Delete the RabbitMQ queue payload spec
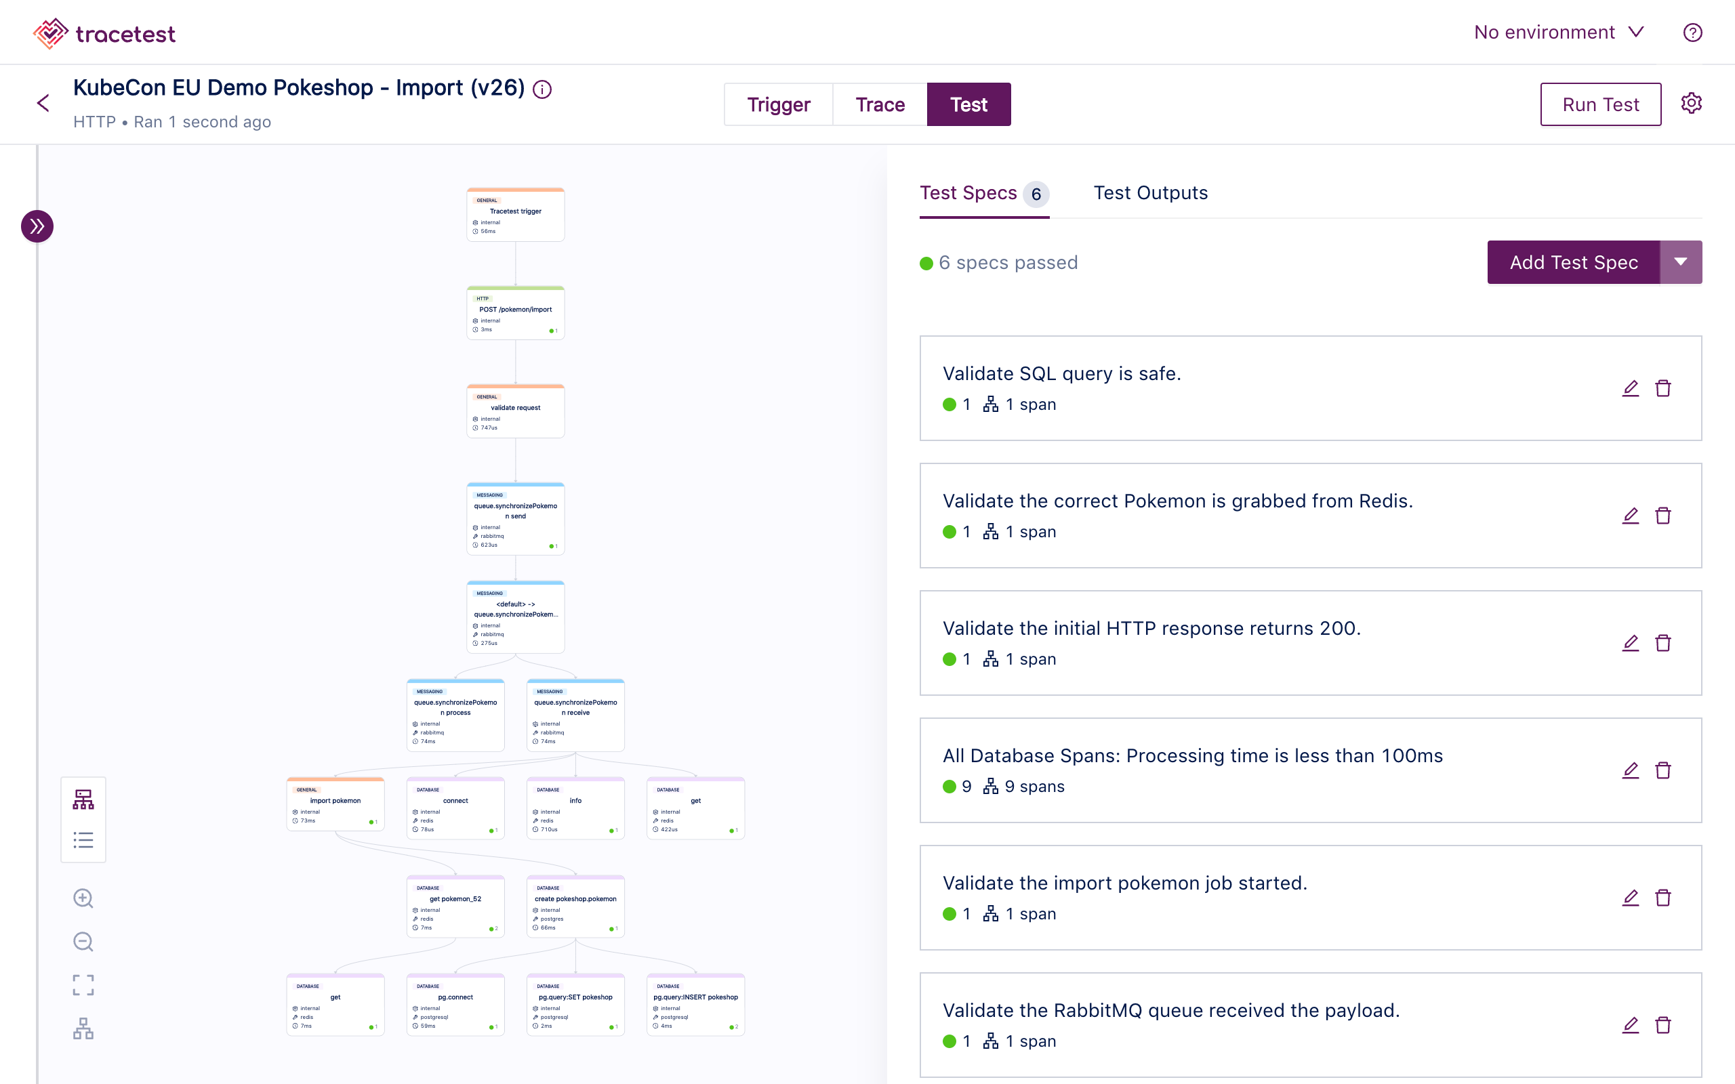Screen dimensions: 1735x1084 point(1663,1025)
